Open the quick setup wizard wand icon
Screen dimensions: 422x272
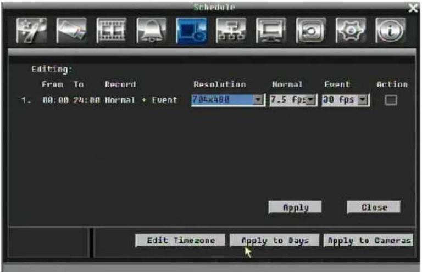click(31, 31)
